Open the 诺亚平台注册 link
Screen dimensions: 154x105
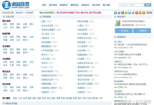[83, 80]
